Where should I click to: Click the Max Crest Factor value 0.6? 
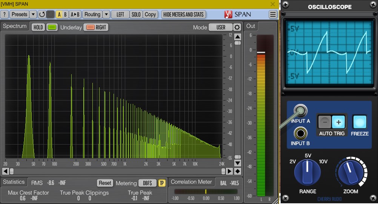click(x=23, y=198)
